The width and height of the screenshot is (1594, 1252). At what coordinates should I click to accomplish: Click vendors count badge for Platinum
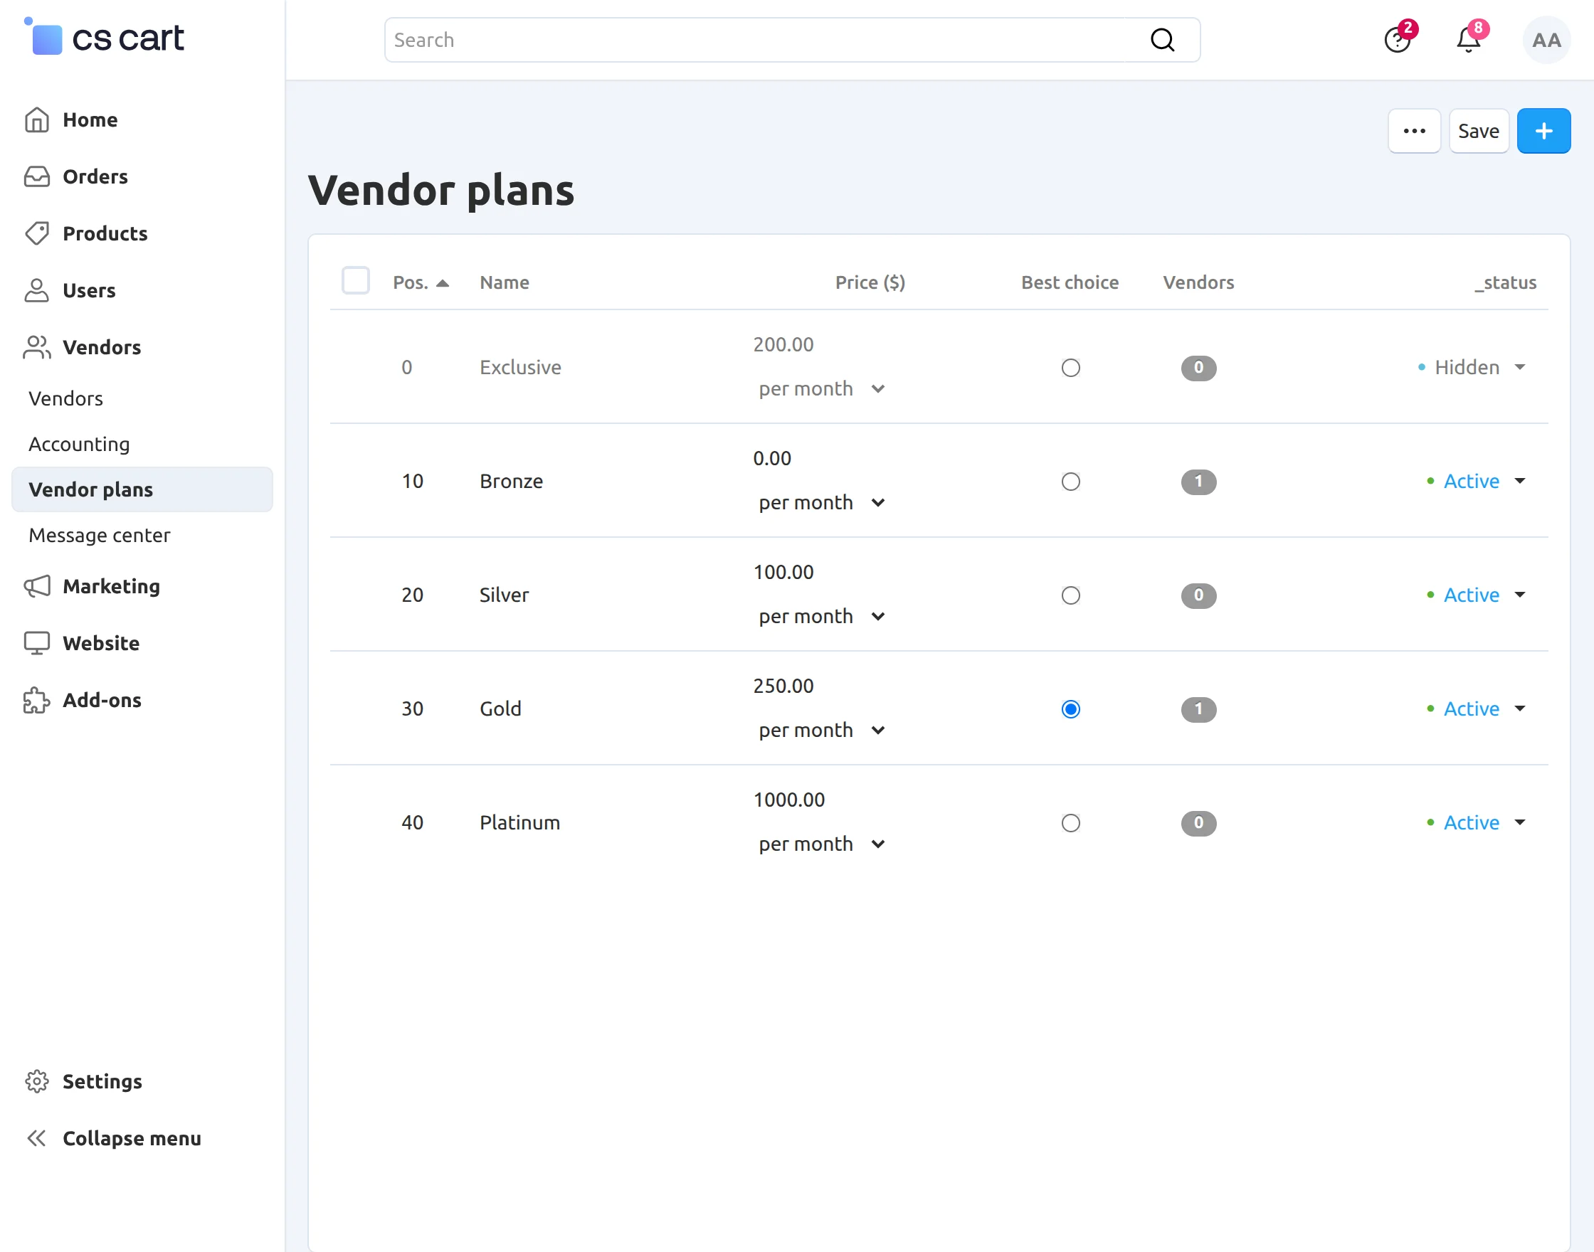(x=1198, y=822)
